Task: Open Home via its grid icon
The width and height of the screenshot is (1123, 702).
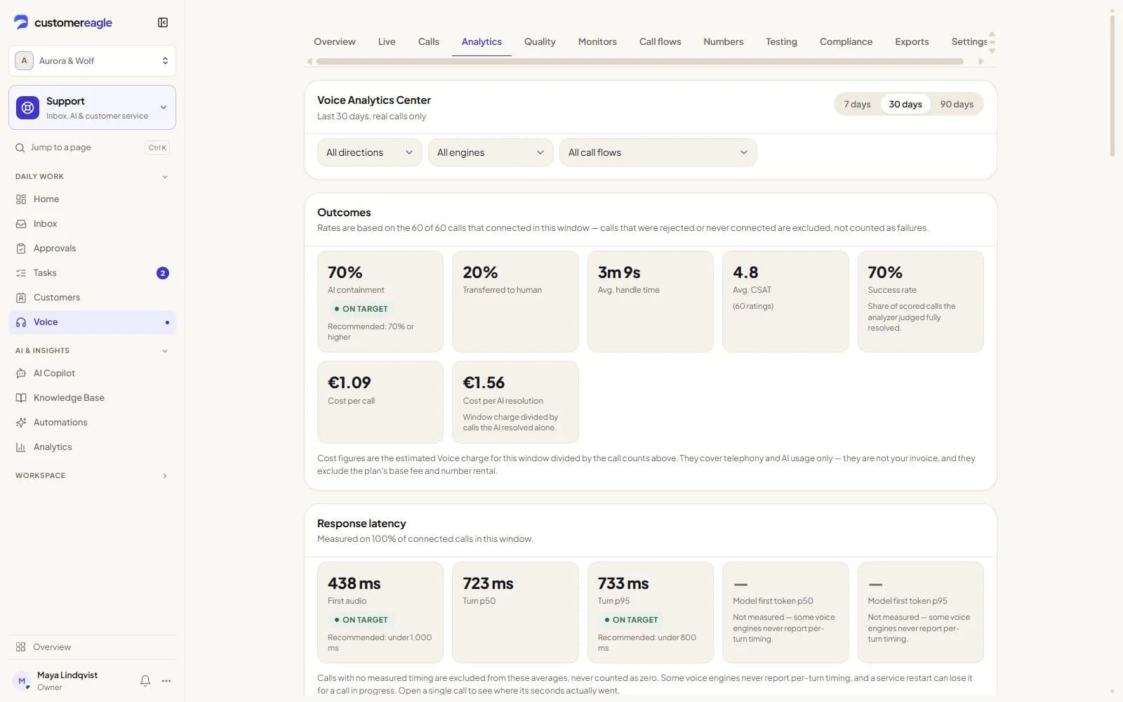Action: click(21, 199)
